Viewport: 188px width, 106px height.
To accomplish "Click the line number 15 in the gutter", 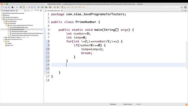I will tap(48, 69).
